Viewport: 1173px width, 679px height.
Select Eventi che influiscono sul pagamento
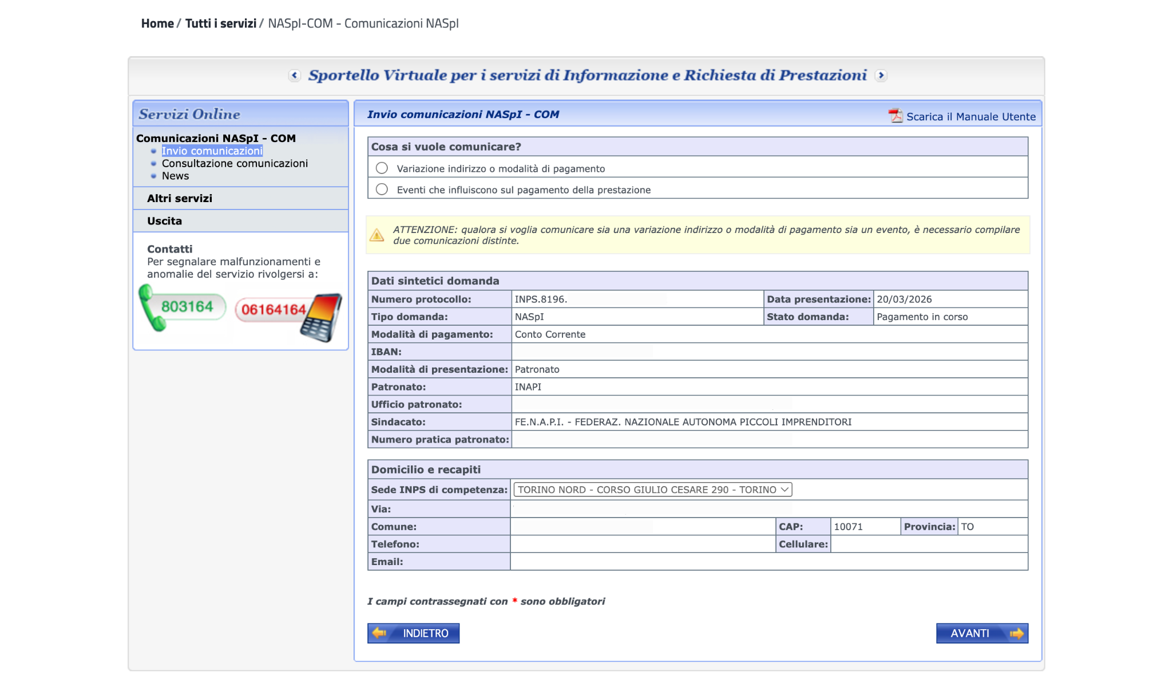[382, 190]
